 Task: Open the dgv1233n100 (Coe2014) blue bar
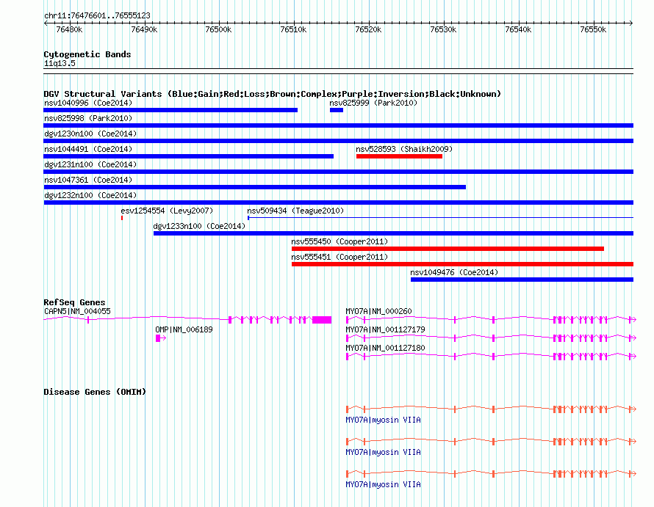pos(393,233)
